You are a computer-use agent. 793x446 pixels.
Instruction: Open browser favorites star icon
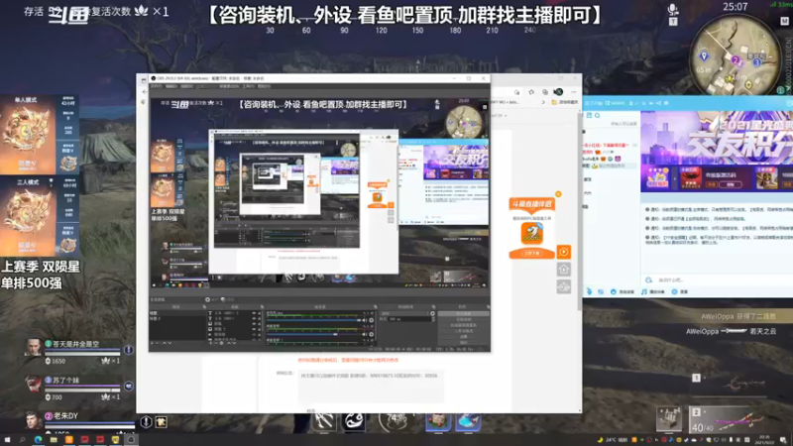(x=531, y=92)
